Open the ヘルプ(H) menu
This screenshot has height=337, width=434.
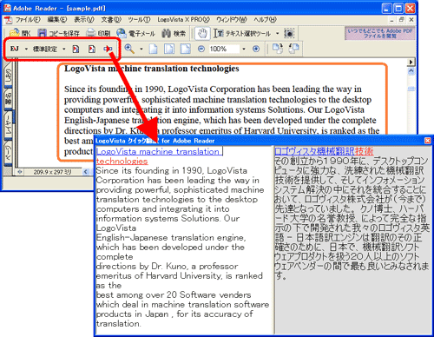point(266,20)
